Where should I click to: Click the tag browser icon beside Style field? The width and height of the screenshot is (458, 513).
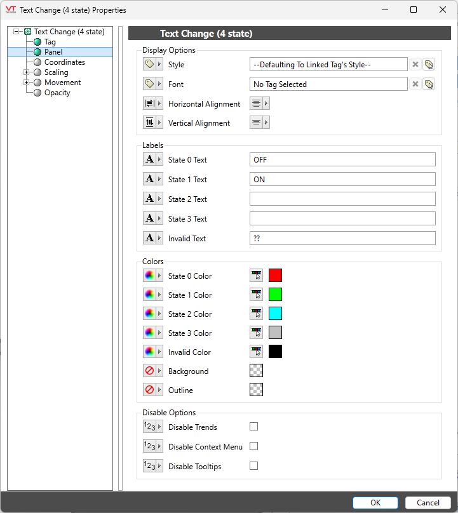[429, 65]
